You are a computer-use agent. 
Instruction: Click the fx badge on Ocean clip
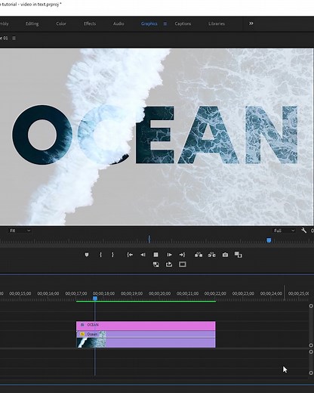pos(82,334)
